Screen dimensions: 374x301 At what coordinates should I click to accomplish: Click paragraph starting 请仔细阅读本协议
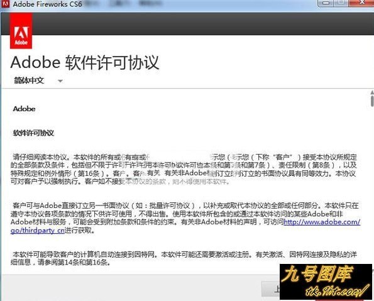184,169
